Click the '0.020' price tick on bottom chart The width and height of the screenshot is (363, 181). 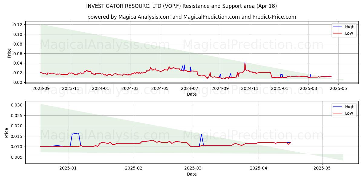[17, 126]
